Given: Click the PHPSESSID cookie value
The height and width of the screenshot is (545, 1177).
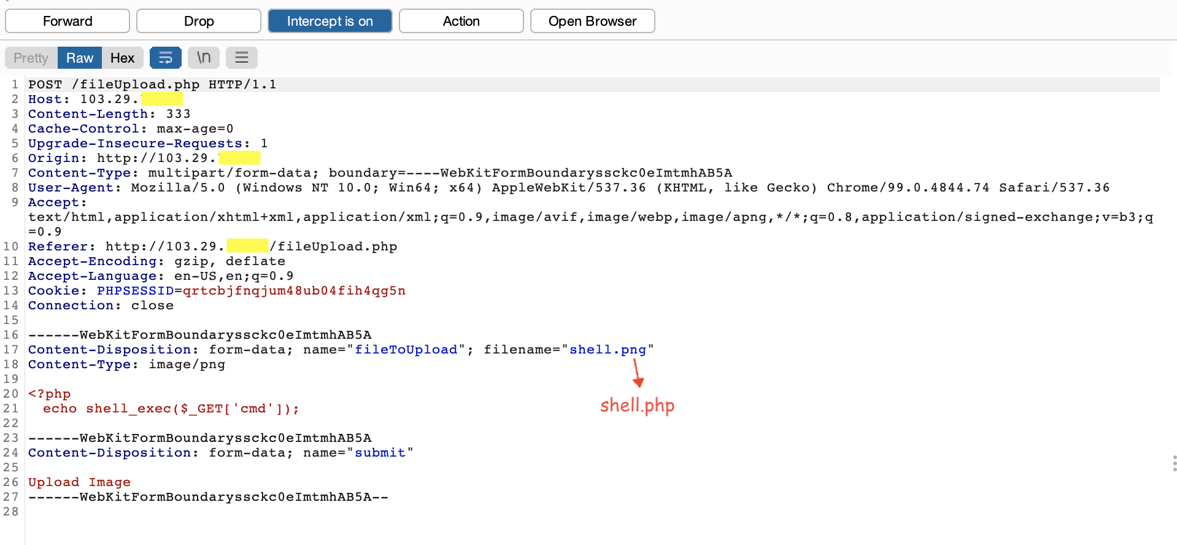Looking at the screenshot, I should (x=294, y=290).
